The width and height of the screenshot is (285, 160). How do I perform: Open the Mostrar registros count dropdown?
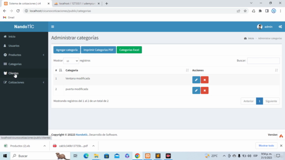71,61
